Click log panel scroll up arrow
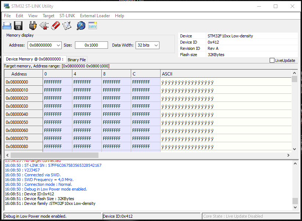This screenshot has height=221, width=302. (x=295, y=163)
